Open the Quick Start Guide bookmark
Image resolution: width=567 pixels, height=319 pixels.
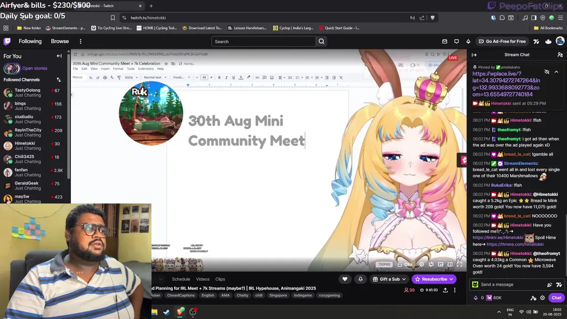(339, 28)
